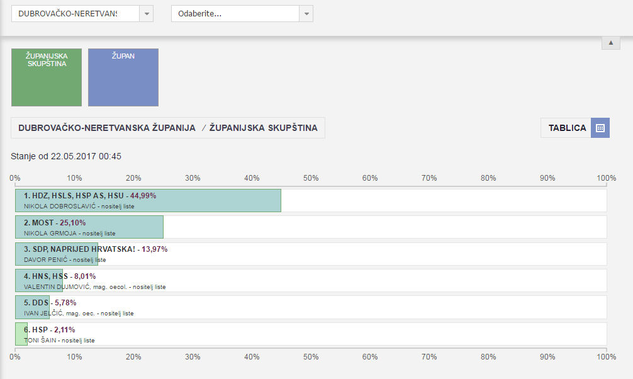633x379 pixels.
Task: Switch to the Župan blue tile
Action: pos(123,77)
